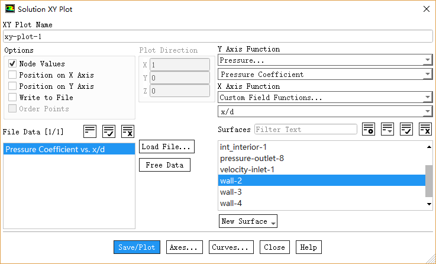Click the File Data toggle tree view icon

90,131
